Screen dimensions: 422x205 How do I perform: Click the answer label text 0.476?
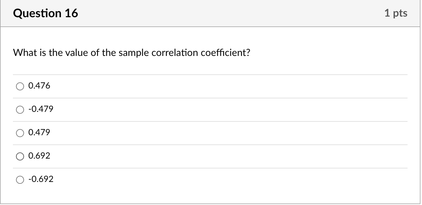tap(39, 86)
